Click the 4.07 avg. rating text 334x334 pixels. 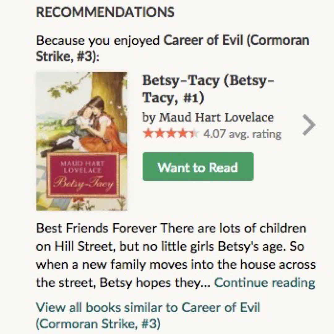pyautogui.click(x=242, y=134)
